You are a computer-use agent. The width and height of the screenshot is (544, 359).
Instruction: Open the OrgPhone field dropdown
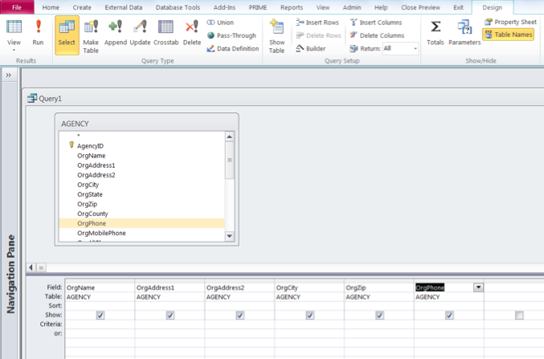pyautogui.click(x=479, y=287)
